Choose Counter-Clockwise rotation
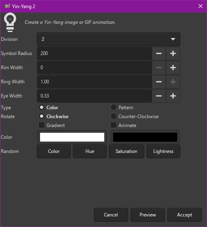This screenshot has height=227, width=207. 114,116
